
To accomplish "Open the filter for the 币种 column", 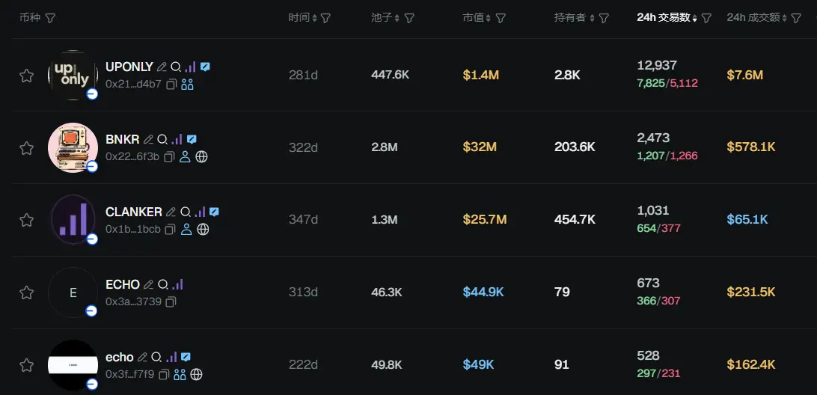I will pyautogui.click(x=50, y=18).
